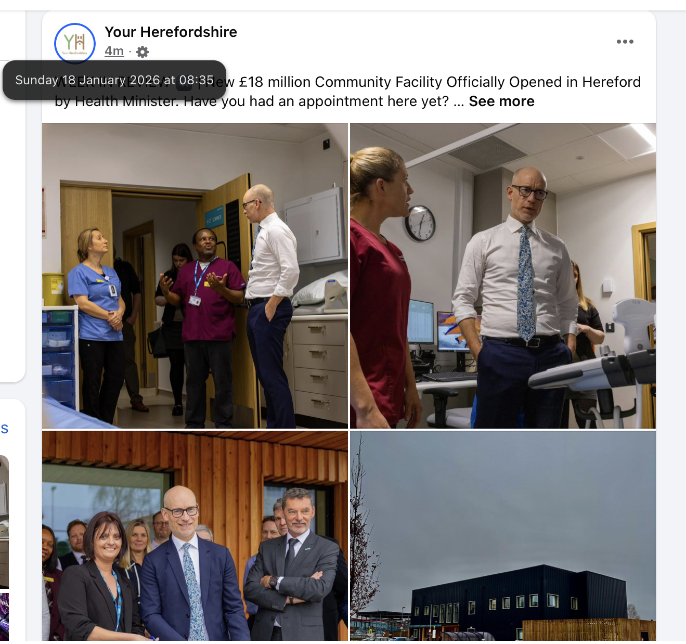This screenshot has width=686, height=644.
Task: Open photo of staff talking in doorway
Action: 195,276
